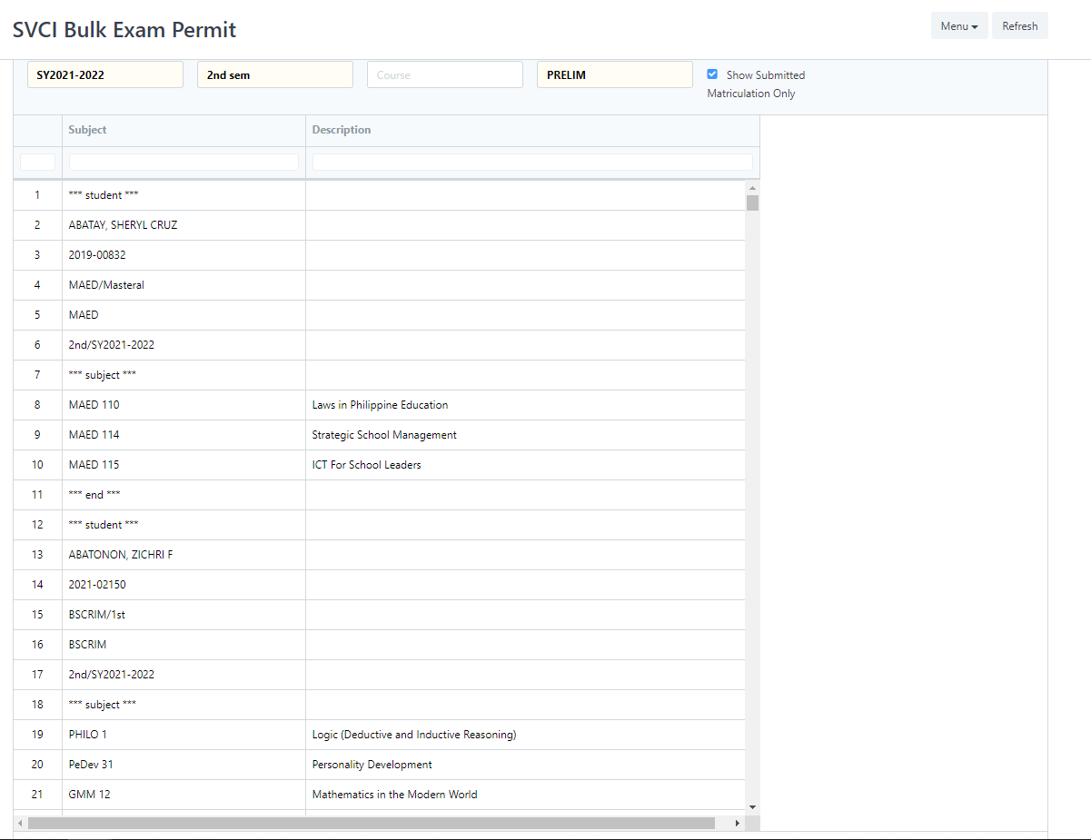Image resolution: width=1091 pixels, height=840 pixels.
Task: Select the ABATONON, ZICHRI F cell
Action: [184, 555]
